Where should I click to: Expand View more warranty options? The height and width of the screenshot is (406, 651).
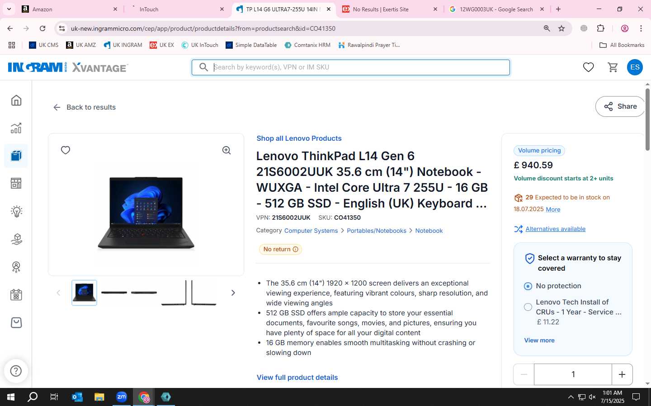(539, 340)
